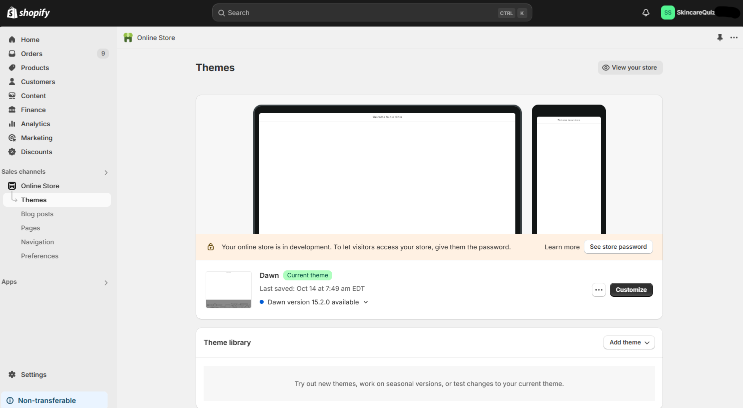743x408 pixels.
Task: Click the Content icon in sidebar
Action: point(12,96)
